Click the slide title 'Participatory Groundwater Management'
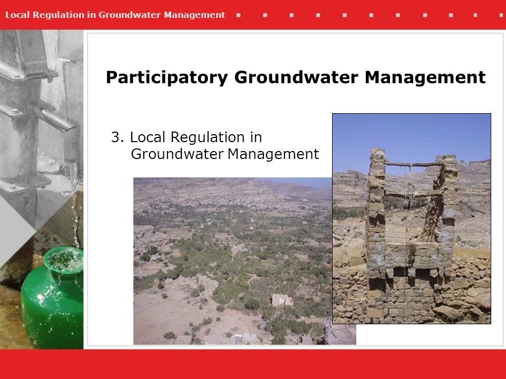Screen dimensions: 506x379 pos(296,77)
